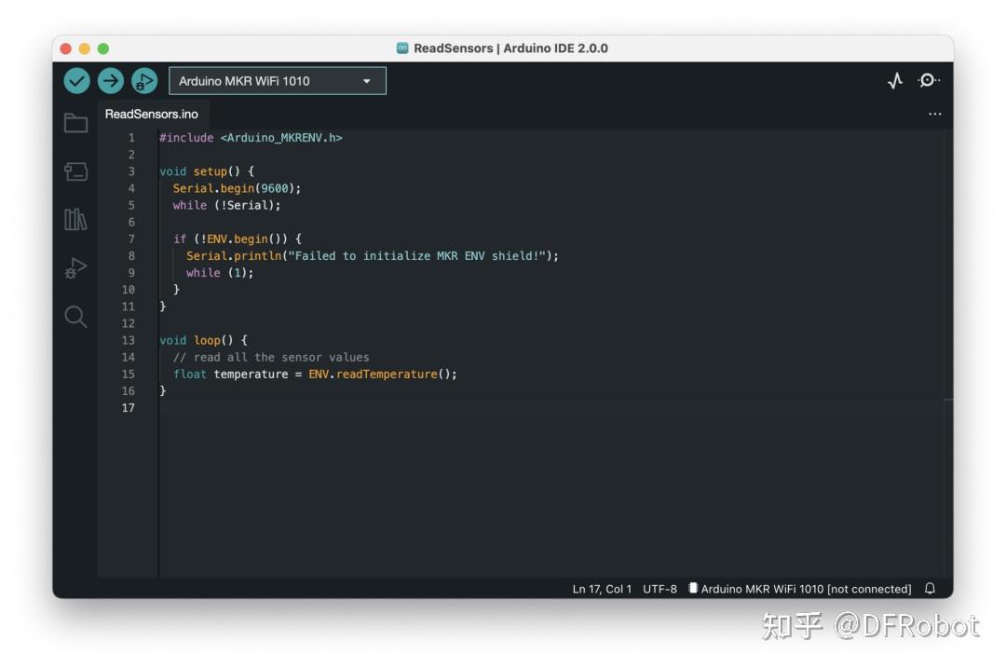Viewport: 1006px width, 668px height.
Task: Open the Library Manager sidebar icon
Action: (x=75, y=220)
